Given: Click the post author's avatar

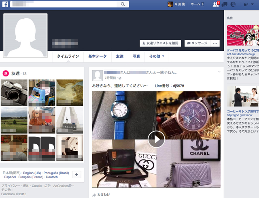Looking at the screenshot, I should (x=97, y=75).
